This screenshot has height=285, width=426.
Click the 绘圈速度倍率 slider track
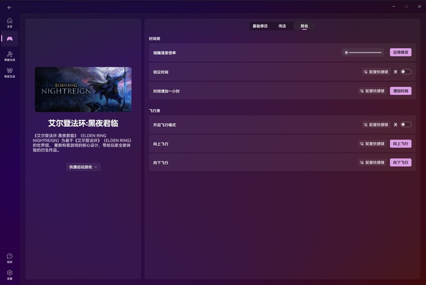pos(364,53)
